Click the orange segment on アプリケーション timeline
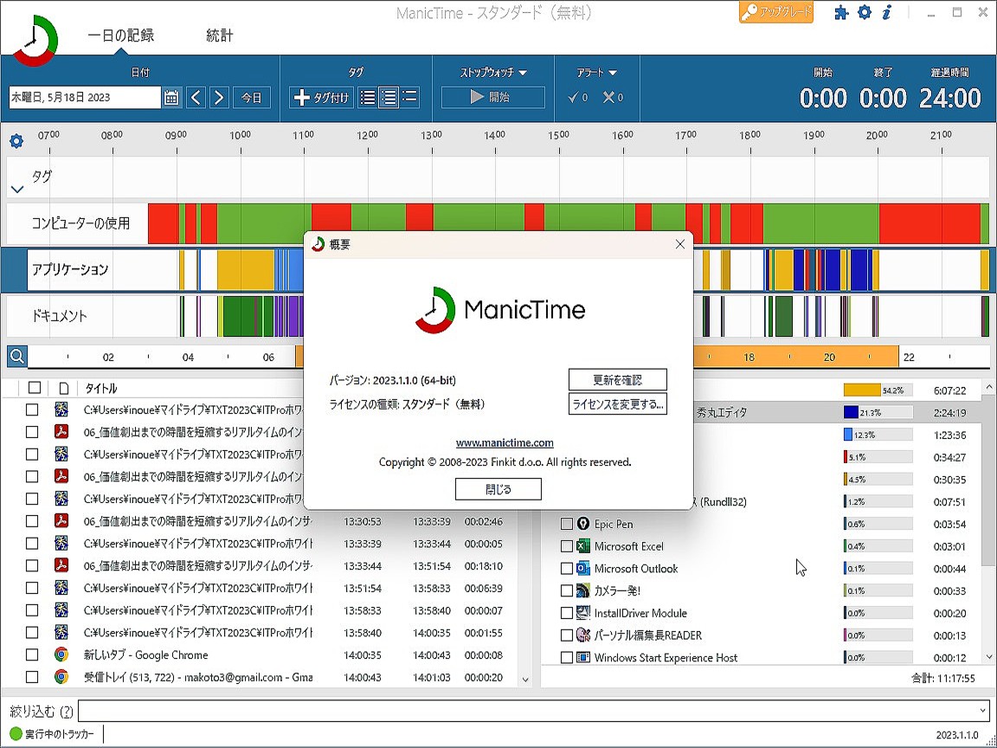 [245, 269]
